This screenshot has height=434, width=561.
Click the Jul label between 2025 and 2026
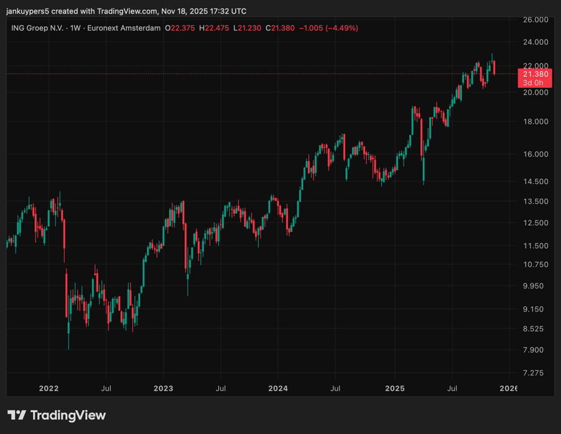click(x=452, y=389)
